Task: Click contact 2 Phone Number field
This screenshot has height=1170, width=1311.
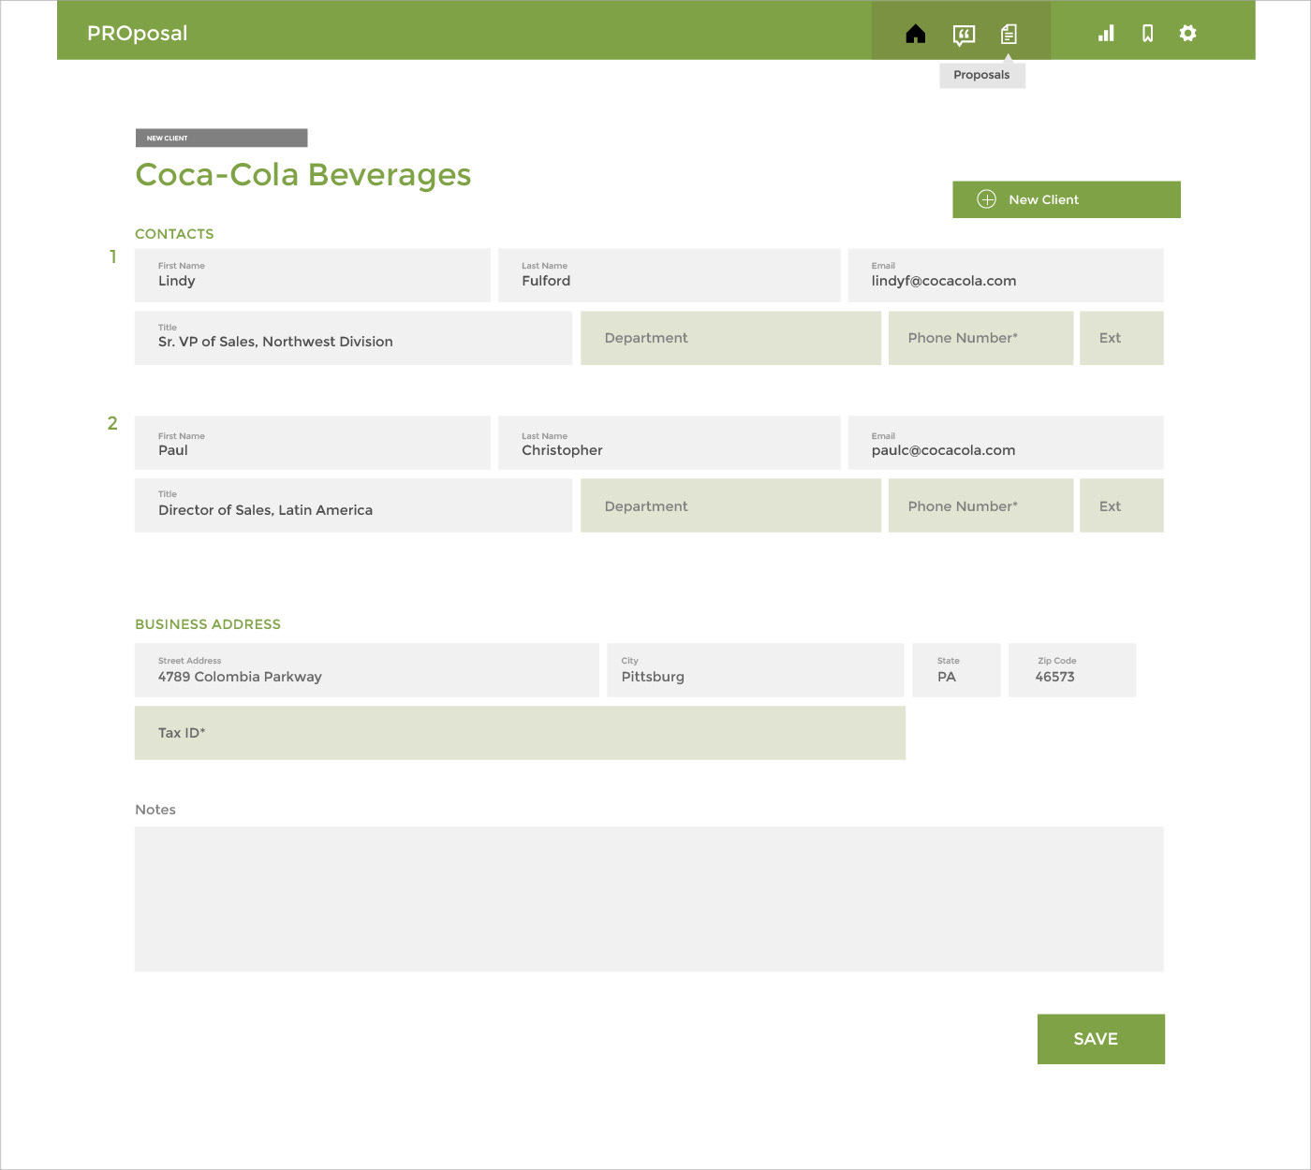Action: tap(980, 505)
